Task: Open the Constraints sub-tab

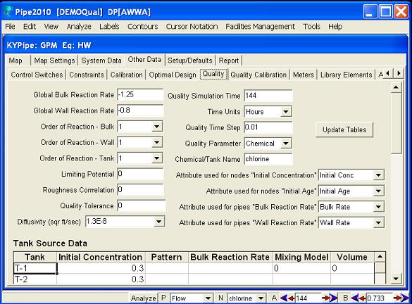Action: pos(87,75)
